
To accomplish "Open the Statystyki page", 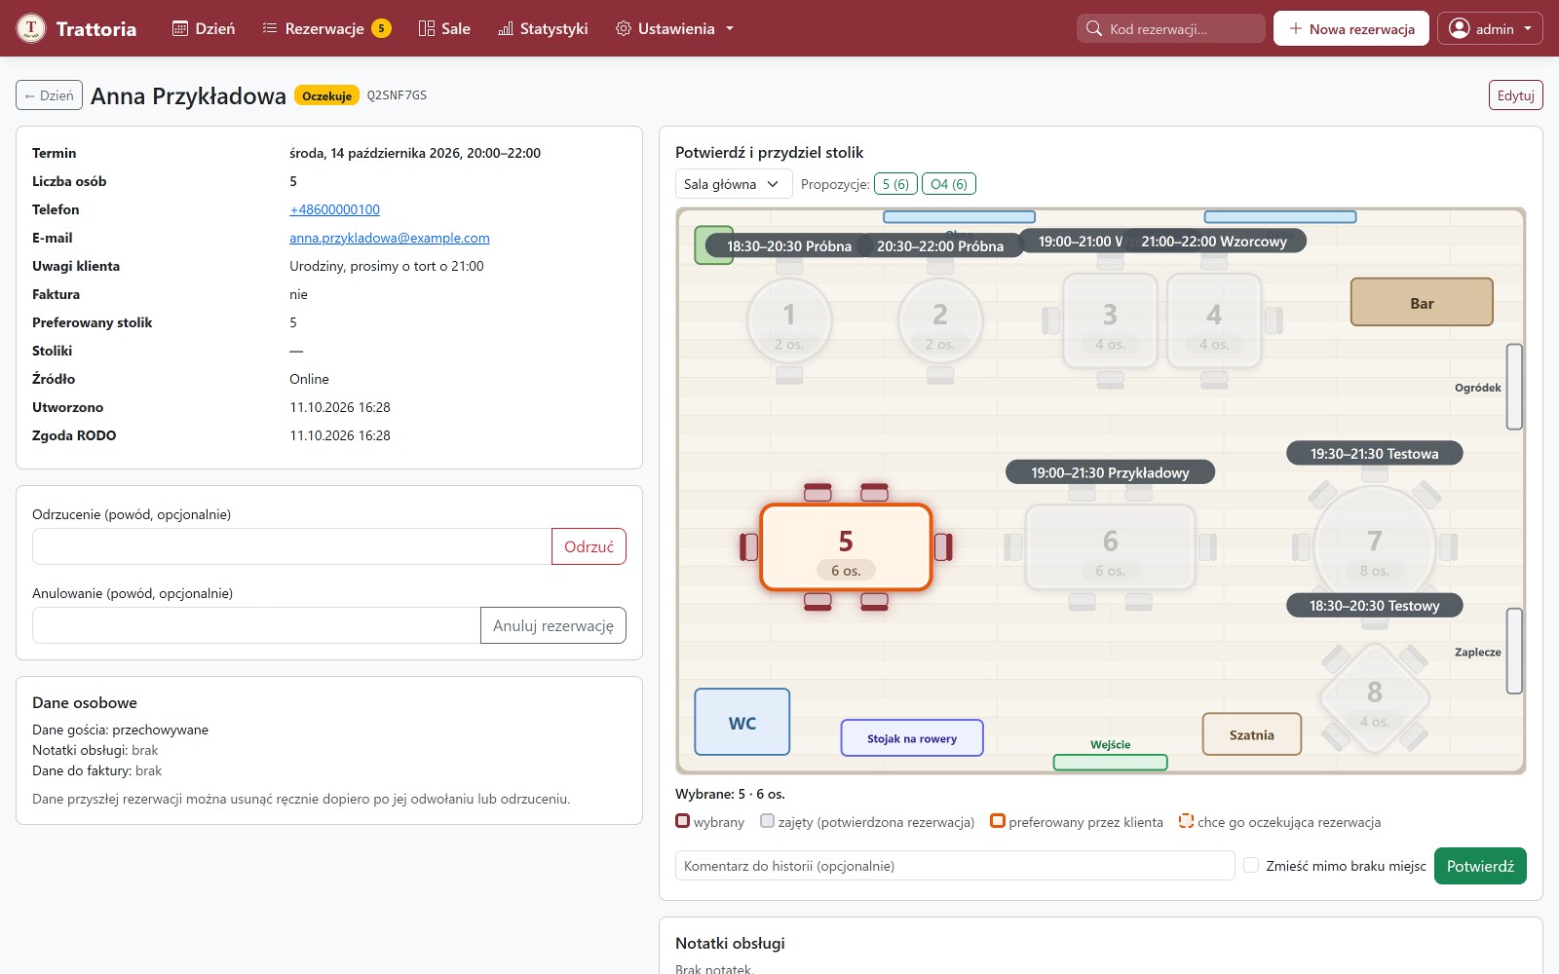I will coord(543,28).
